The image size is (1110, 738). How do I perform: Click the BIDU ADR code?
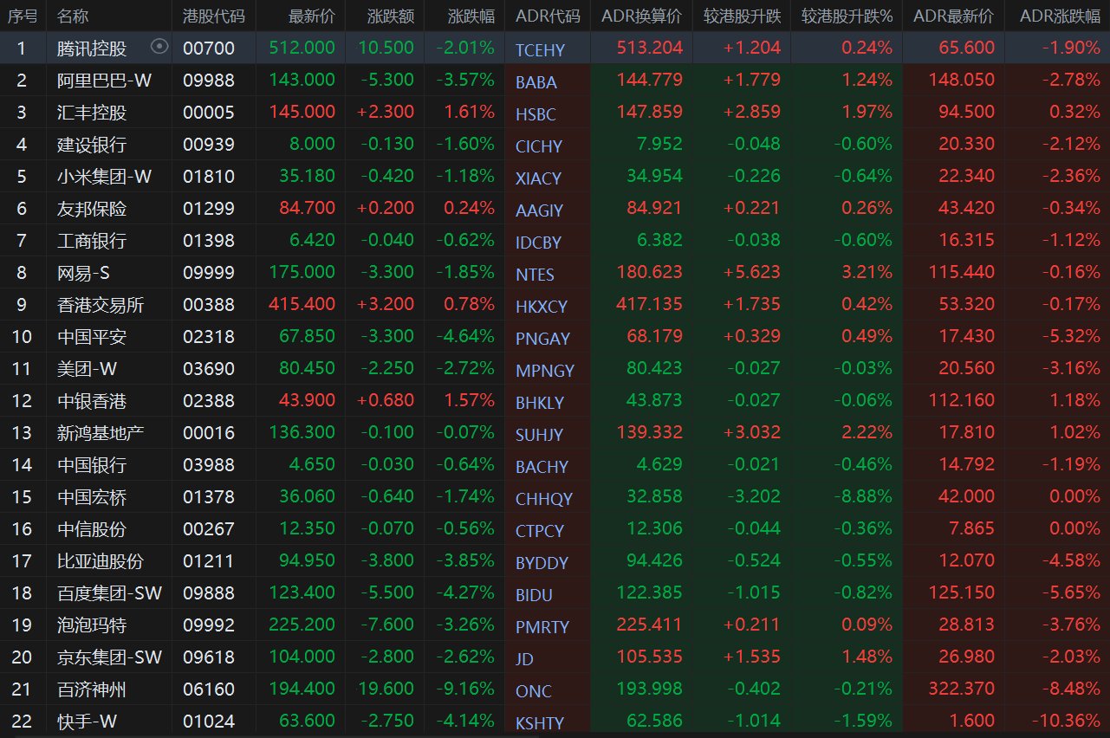[x=534, y=595]
